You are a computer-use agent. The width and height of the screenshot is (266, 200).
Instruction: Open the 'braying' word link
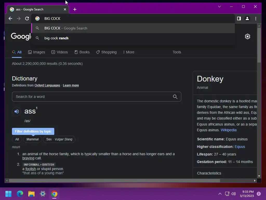(28, 158)
